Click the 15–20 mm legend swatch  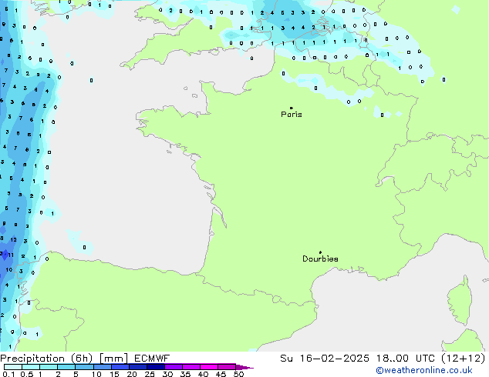click(x=120, y=367)
